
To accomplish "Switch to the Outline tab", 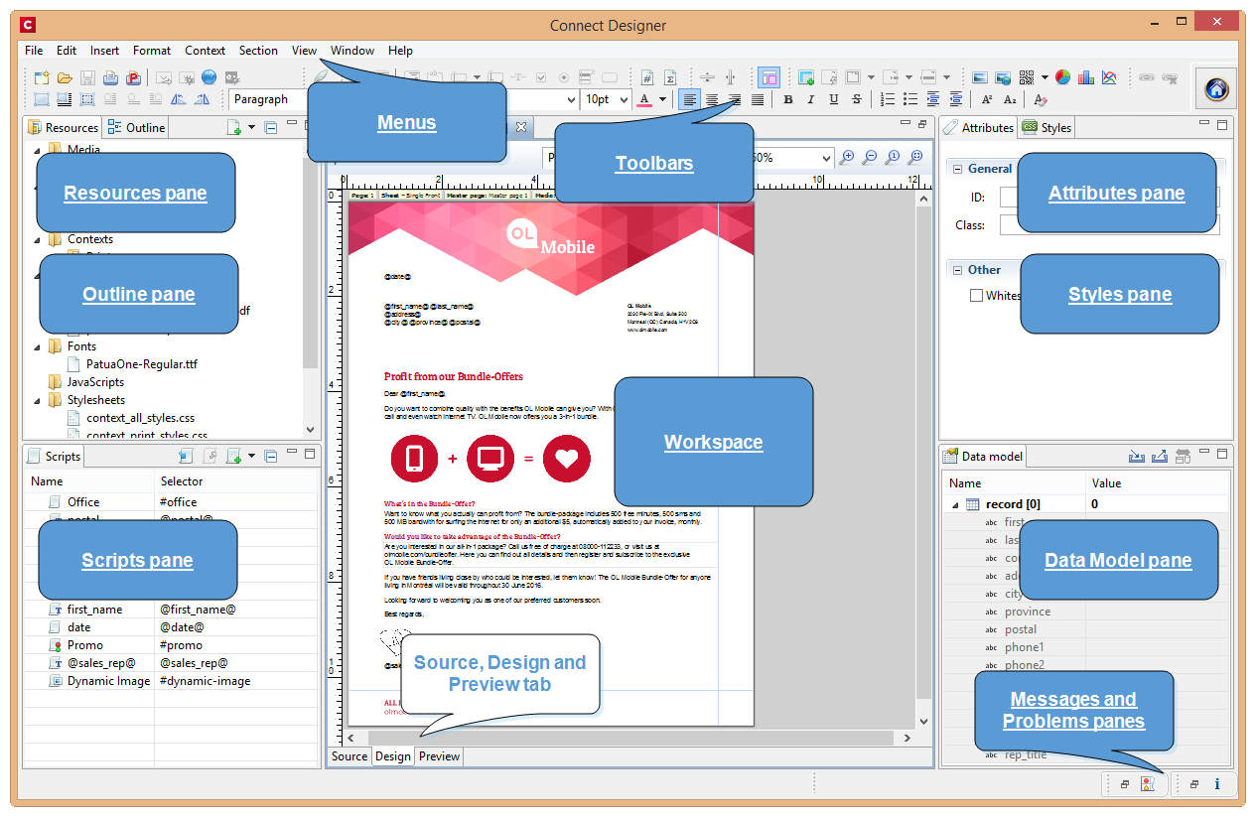I will point(137,127).
